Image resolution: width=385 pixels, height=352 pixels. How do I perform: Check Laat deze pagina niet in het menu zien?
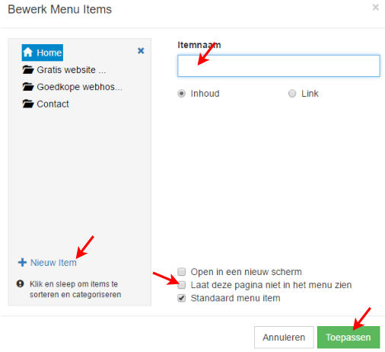182,285
